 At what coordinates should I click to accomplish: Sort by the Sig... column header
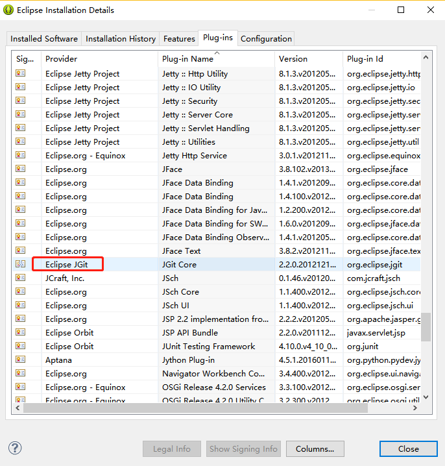pyautogui.click(x=26, y=59)
